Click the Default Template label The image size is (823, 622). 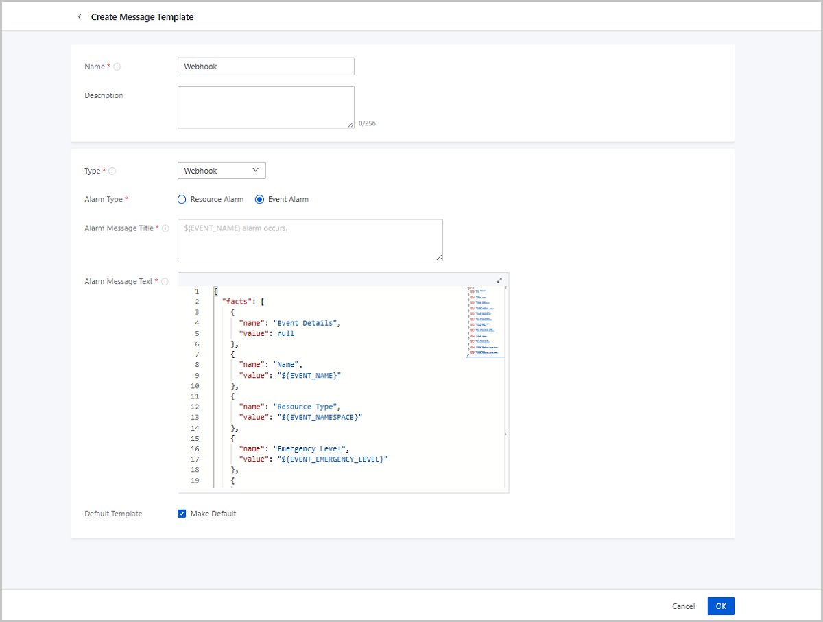coord(113,514)
